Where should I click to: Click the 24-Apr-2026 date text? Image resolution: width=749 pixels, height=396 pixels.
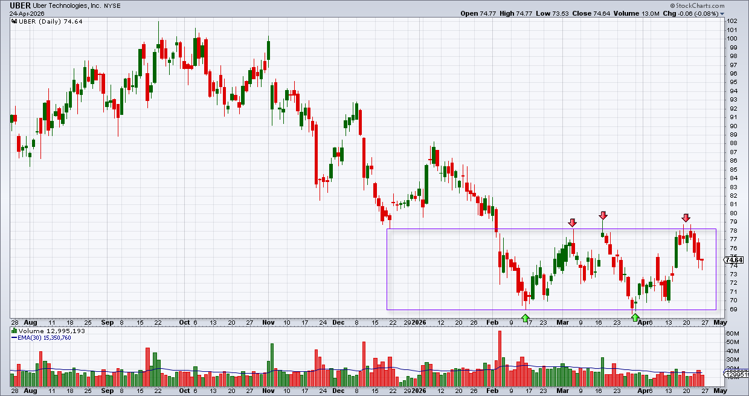coord(28,13)
